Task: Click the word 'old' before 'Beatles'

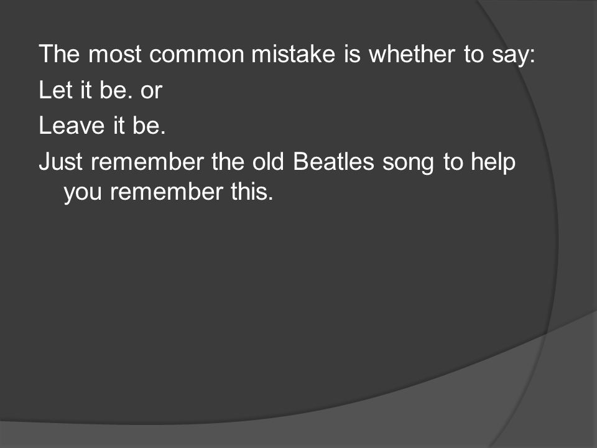Action: point(268,162)
